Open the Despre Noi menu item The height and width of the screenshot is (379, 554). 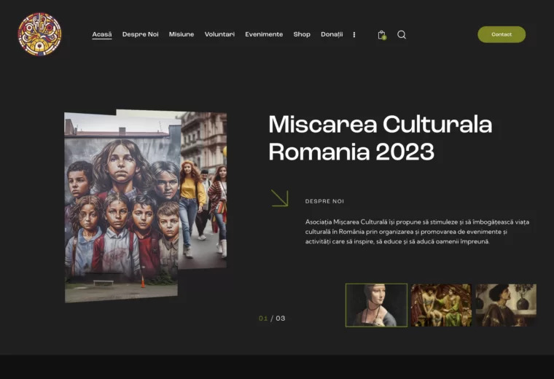pos(140,34)
